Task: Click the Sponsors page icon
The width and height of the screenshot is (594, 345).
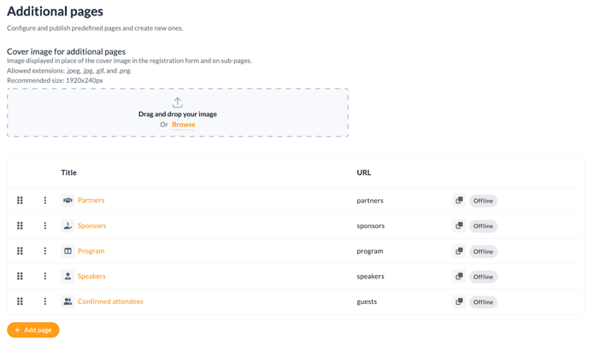Action: coord(68,225)
